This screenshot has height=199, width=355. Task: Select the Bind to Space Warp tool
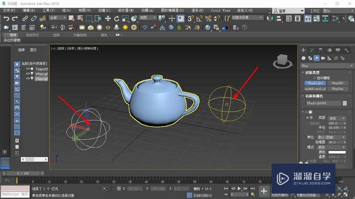click(x=43, y=18)
